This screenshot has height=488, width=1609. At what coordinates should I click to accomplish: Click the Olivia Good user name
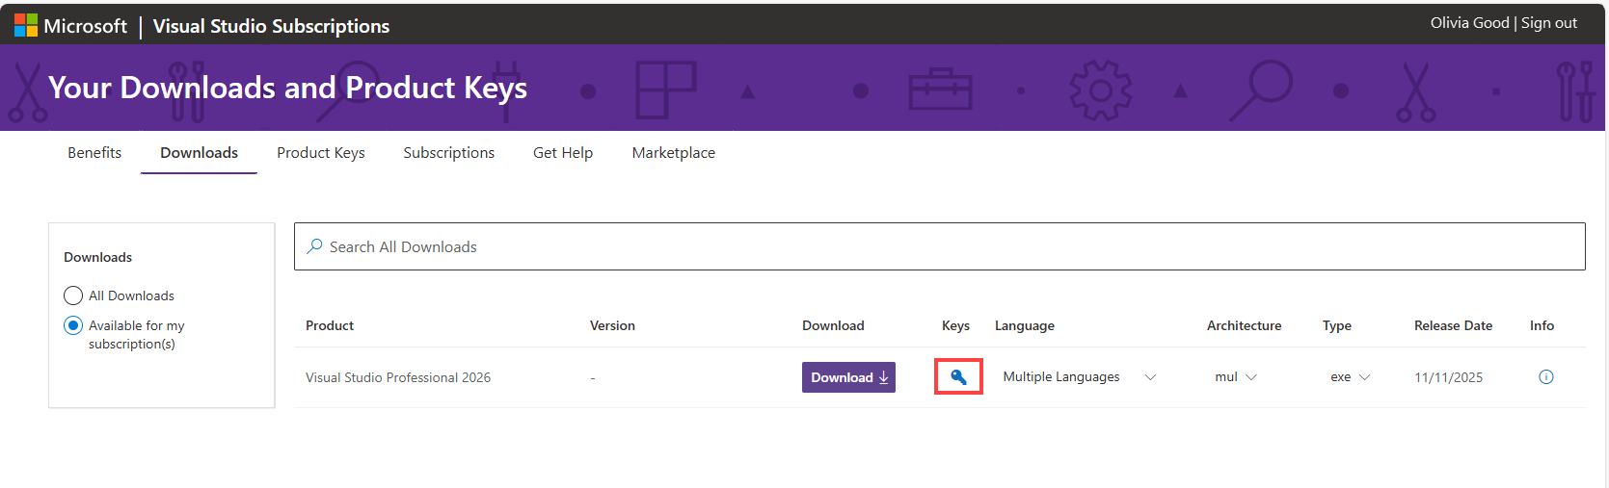[1469, 23]
